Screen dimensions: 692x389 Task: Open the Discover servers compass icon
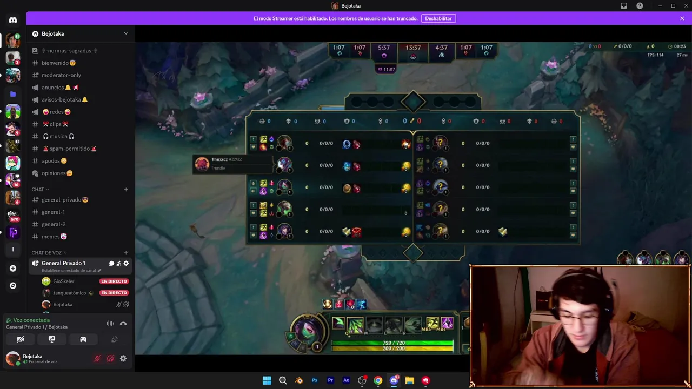click(x=13, y=285)
